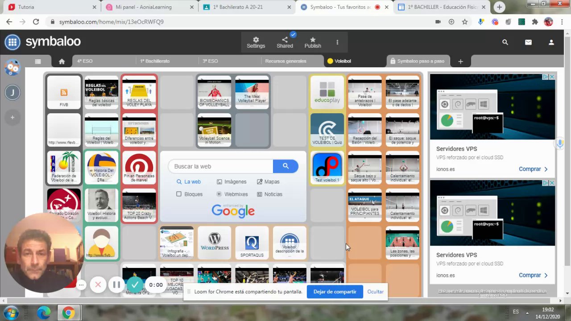Open Pase de antebrazos Voleibol tile
Viewport: 571px width, 321px height.
[365, 92]
